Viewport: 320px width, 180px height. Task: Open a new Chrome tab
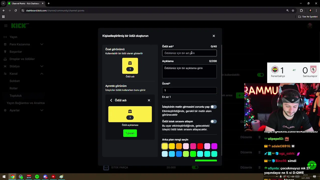pos(48,3)
